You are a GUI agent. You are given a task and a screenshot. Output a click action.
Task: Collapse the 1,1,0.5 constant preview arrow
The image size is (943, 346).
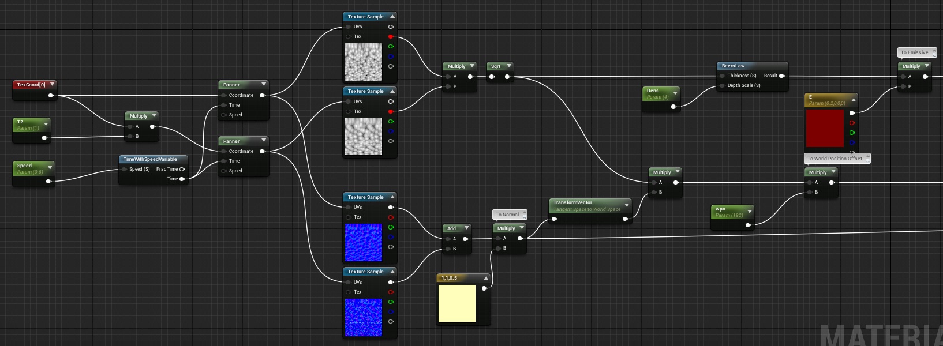coord(486,278)
